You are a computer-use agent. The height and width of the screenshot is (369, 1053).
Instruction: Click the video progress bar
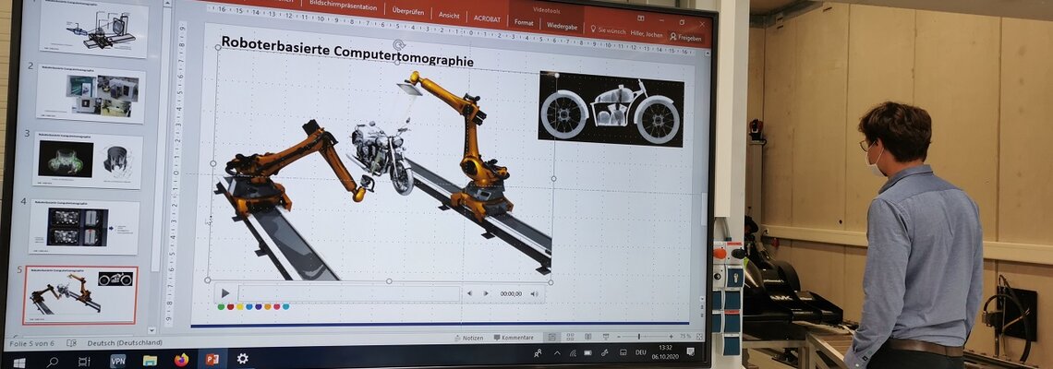coord(349,293)
